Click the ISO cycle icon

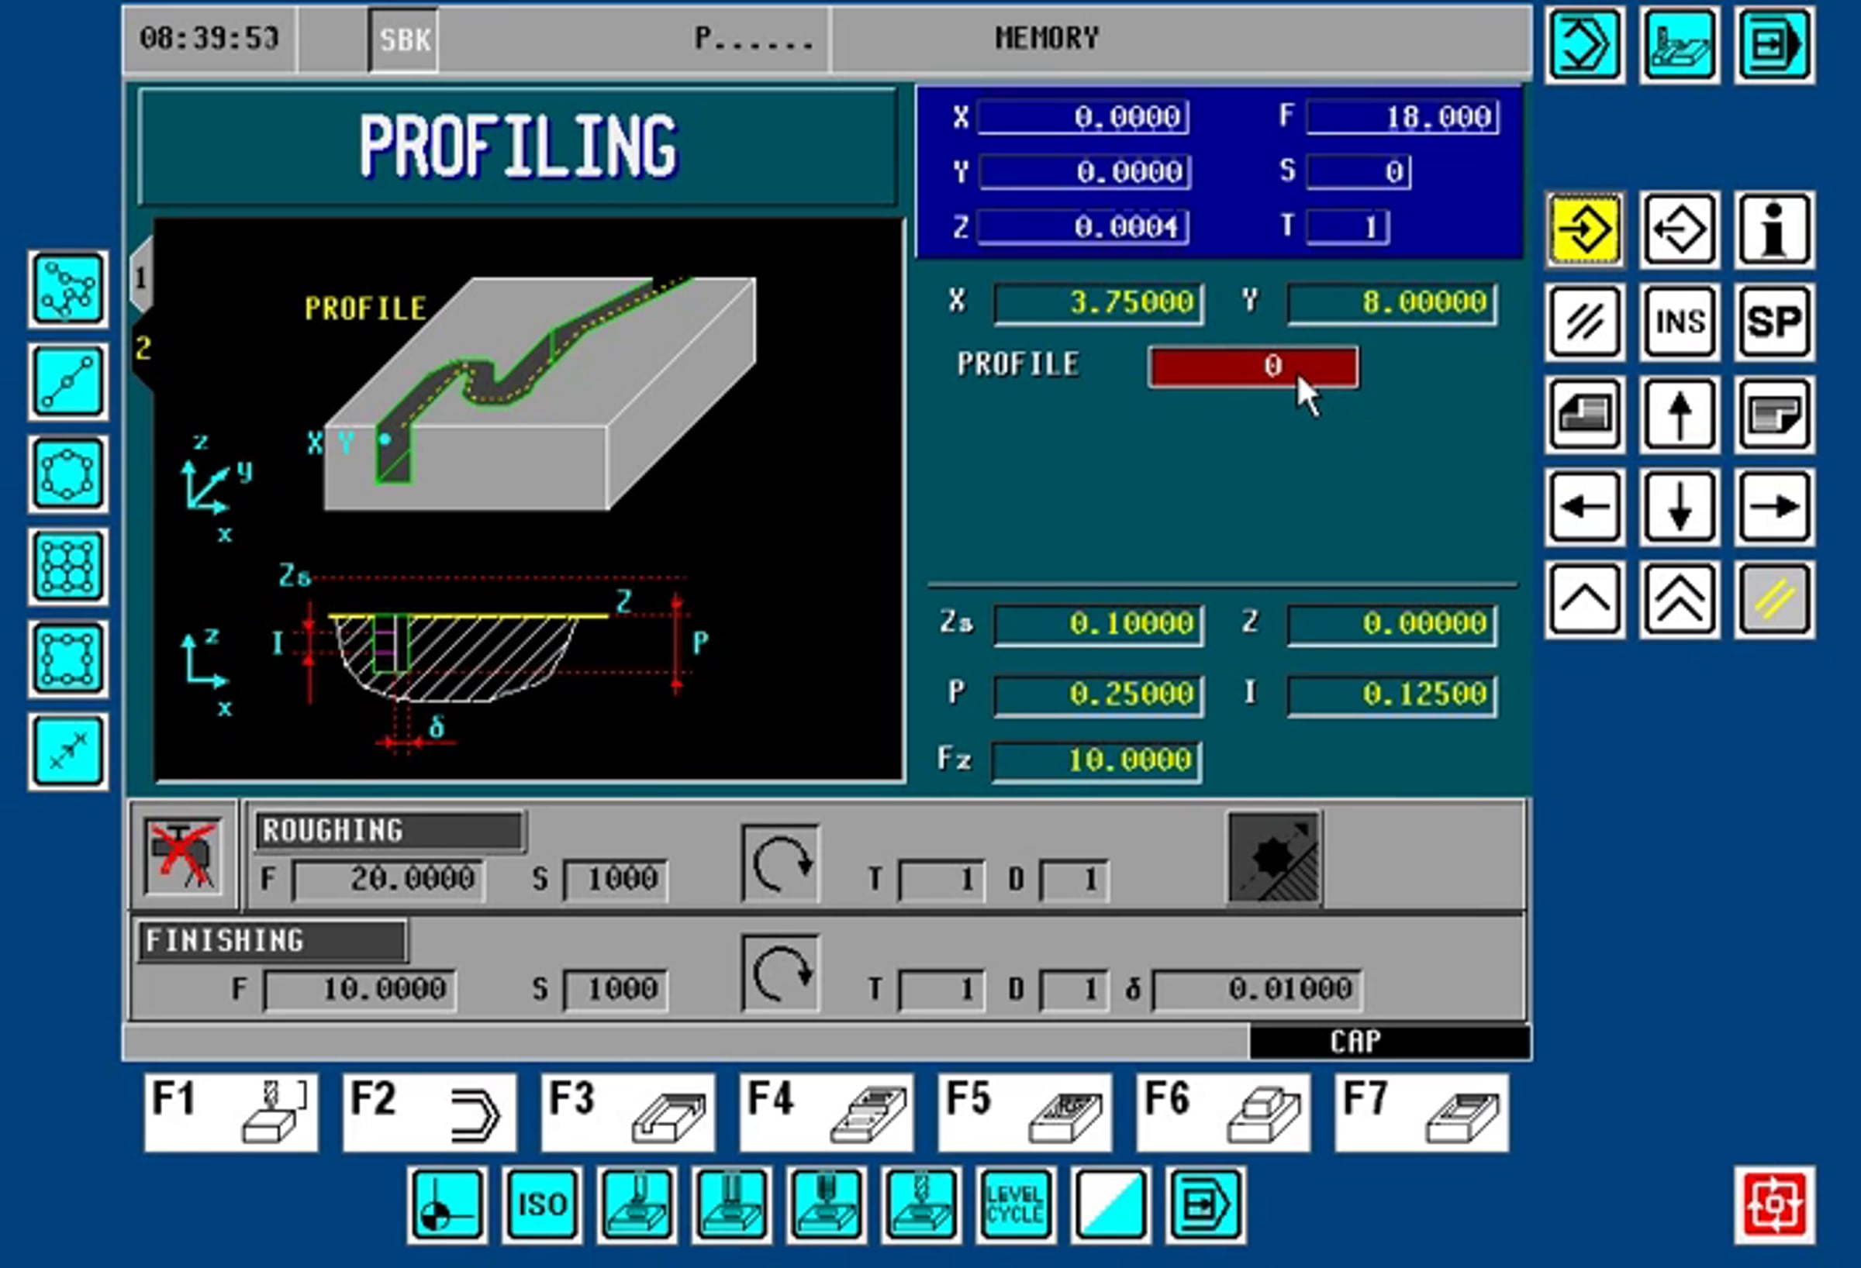pos(542,1204)
